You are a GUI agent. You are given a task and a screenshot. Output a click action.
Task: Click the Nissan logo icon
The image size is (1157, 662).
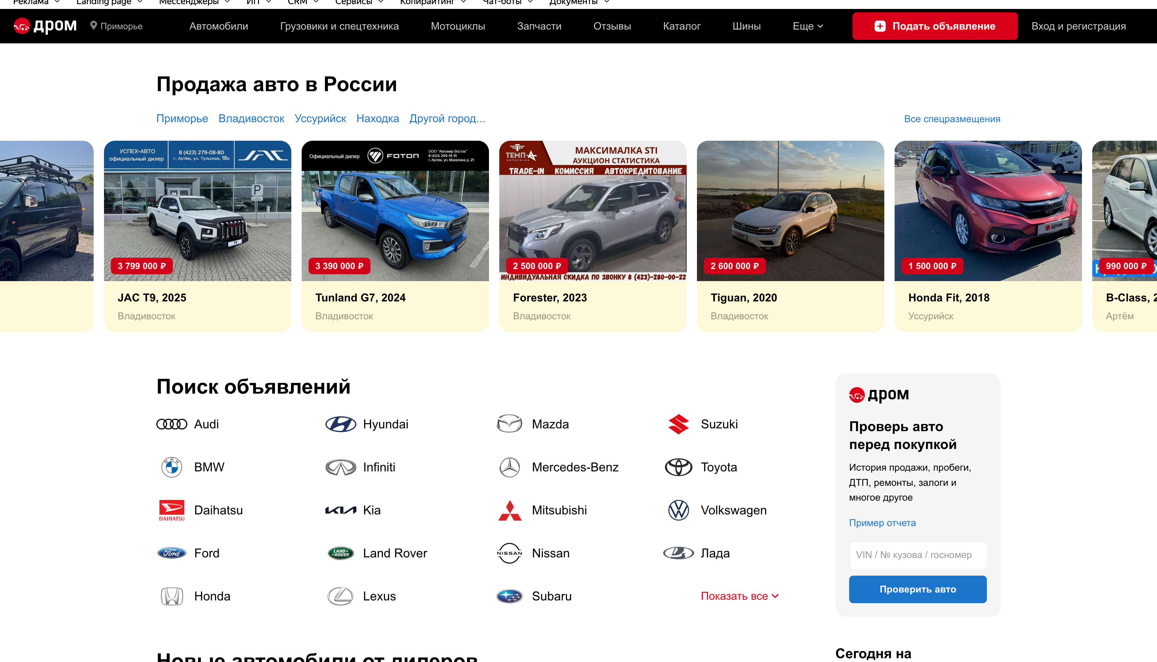click(x=510, y=553)
